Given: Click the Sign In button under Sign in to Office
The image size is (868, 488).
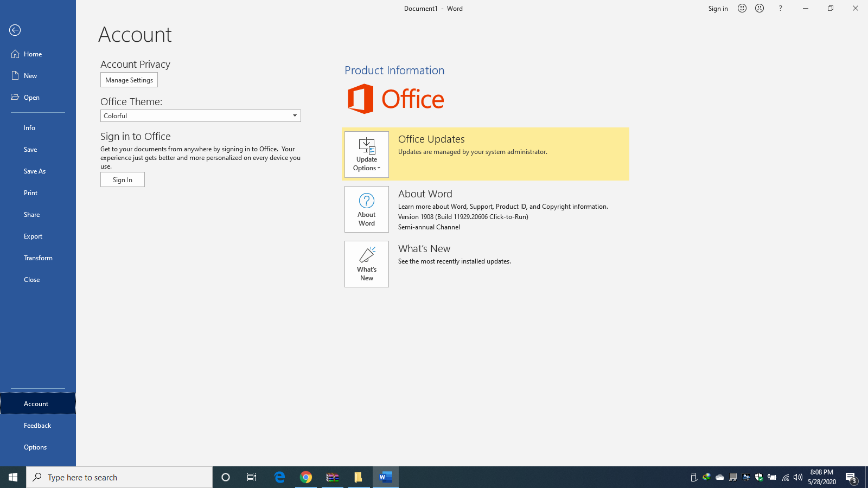Looking at the screenshot, I should coord(123,180).
